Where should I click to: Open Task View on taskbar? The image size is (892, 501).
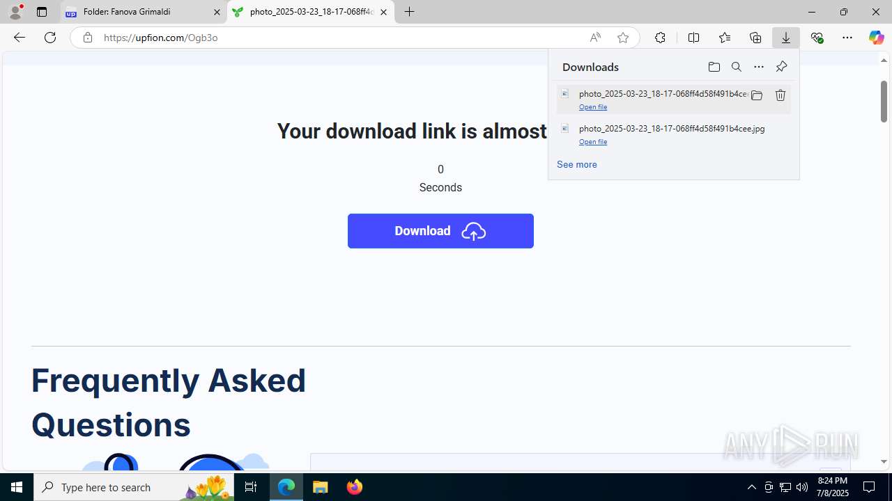[x=251, y=487]
